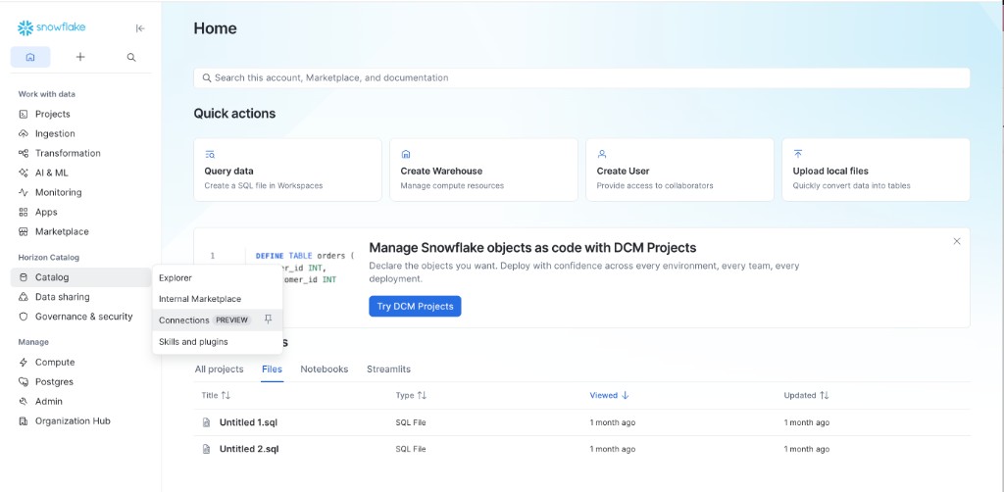The width and height of the screenshot is (1004, 492).
Task: Click the Viewed time of Untitled 2.sql
Action: [x=613, y=449]
